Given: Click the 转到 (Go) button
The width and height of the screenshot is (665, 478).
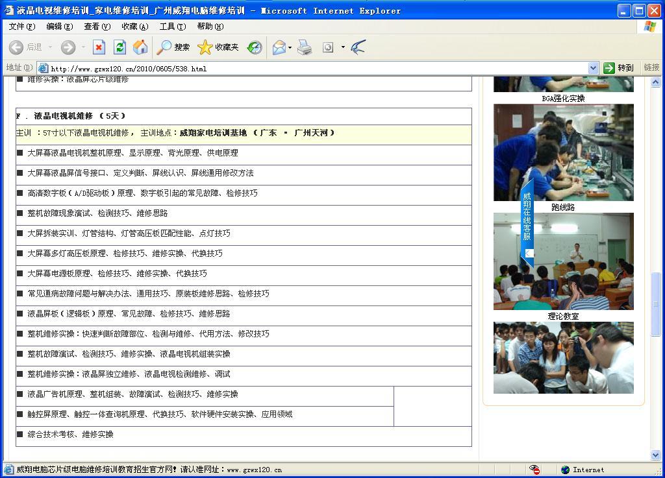Looking at the screenshot, I should pyautogui.click(x=618, y=67).
